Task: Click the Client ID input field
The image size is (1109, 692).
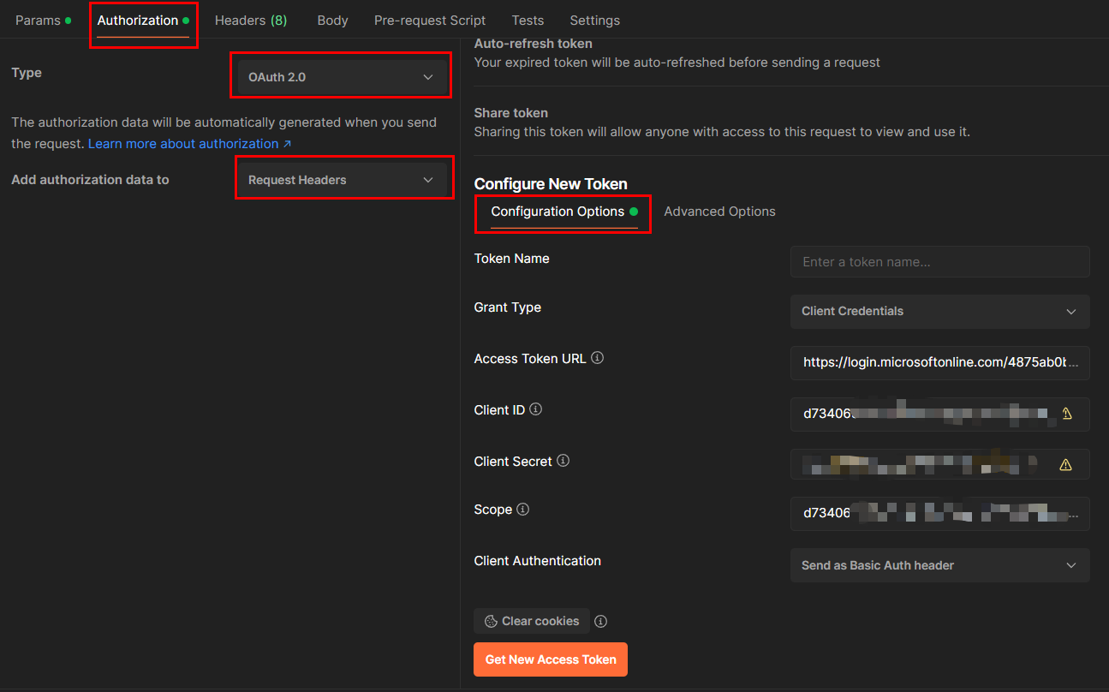Action: coord(939,414)
